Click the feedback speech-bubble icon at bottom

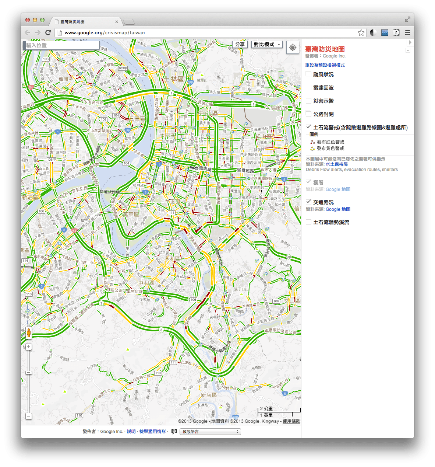tap(174, 431)
